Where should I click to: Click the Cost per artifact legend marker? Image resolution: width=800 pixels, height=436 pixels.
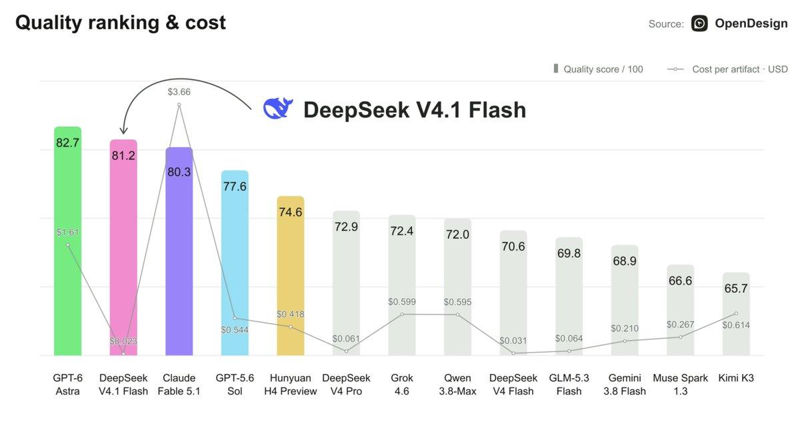coord(676,69)
